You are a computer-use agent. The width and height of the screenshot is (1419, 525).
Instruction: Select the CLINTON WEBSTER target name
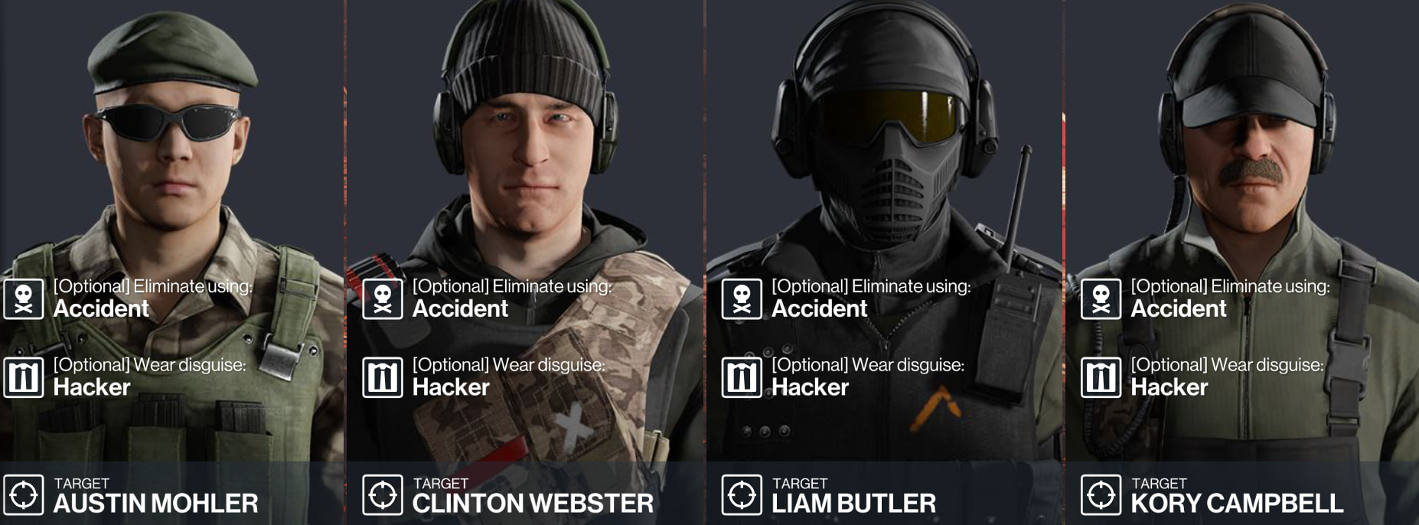pyautogui.click(x=533, y=504)
